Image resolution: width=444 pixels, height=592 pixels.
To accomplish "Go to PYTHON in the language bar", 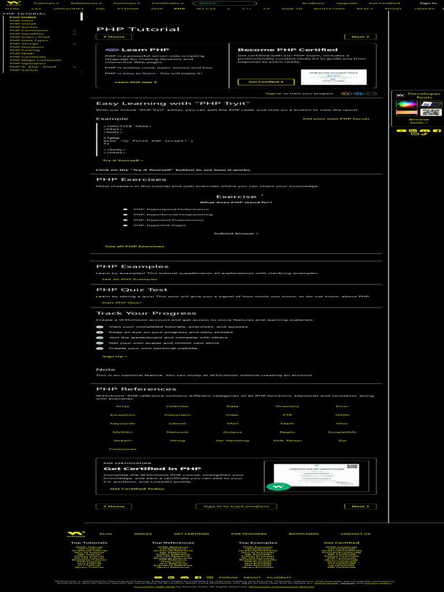I will point(128,9).
